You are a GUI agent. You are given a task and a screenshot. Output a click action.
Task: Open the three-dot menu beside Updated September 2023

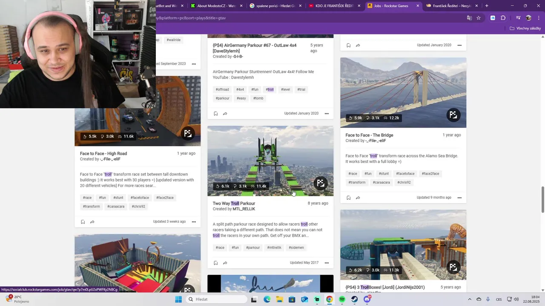point(194,64)
